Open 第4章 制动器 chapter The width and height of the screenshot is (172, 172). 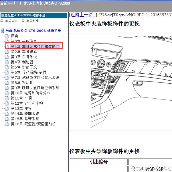[x=22, y=62]
